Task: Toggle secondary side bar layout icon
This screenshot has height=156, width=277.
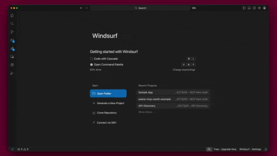Action: coord(254,8)
